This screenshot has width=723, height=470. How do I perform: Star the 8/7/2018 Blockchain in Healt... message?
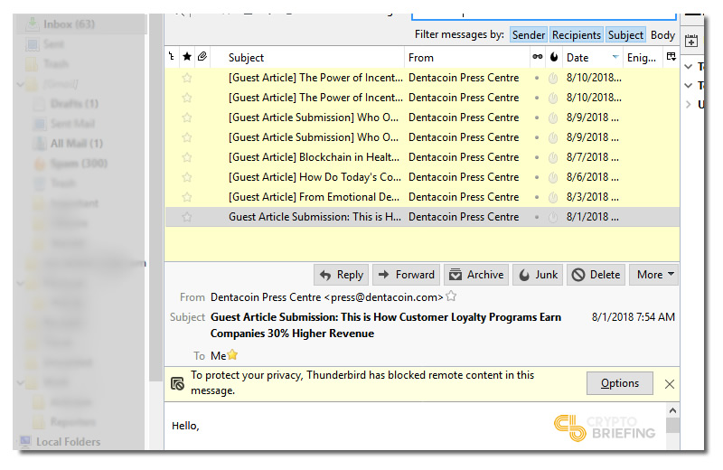[x=187, y=157]
